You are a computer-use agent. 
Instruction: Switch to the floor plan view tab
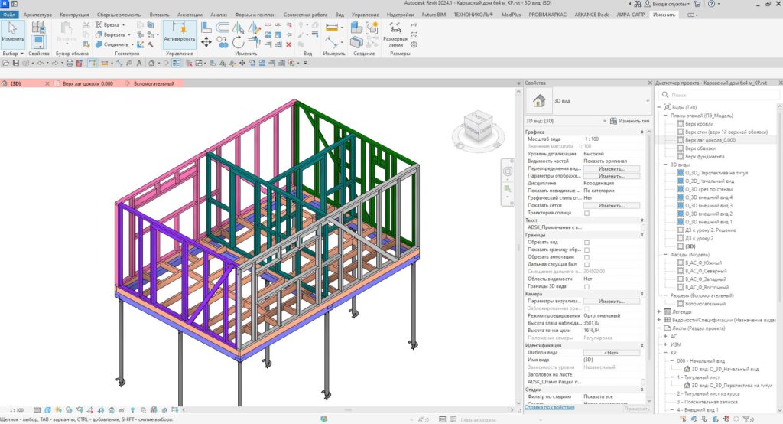[86, 83]
